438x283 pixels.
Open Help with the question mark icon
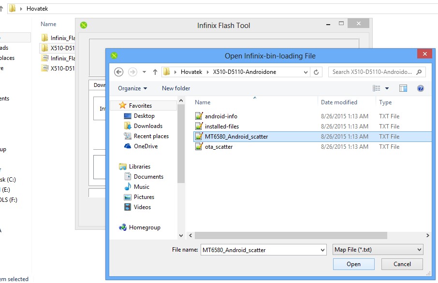tap(421, 88)
